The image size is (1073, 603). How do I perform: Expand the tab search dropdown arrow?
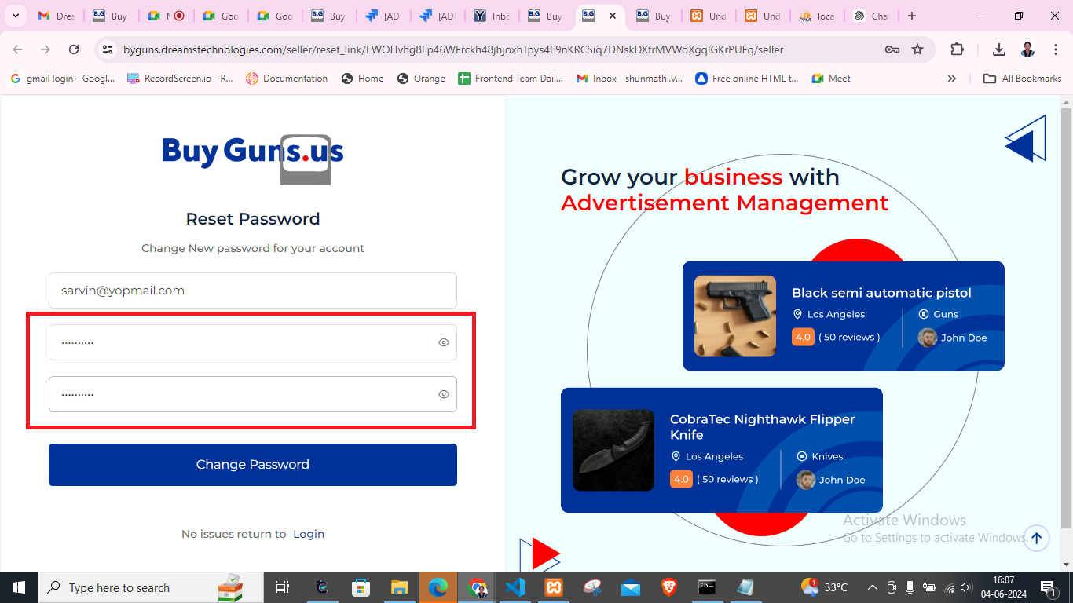point(14,16)
